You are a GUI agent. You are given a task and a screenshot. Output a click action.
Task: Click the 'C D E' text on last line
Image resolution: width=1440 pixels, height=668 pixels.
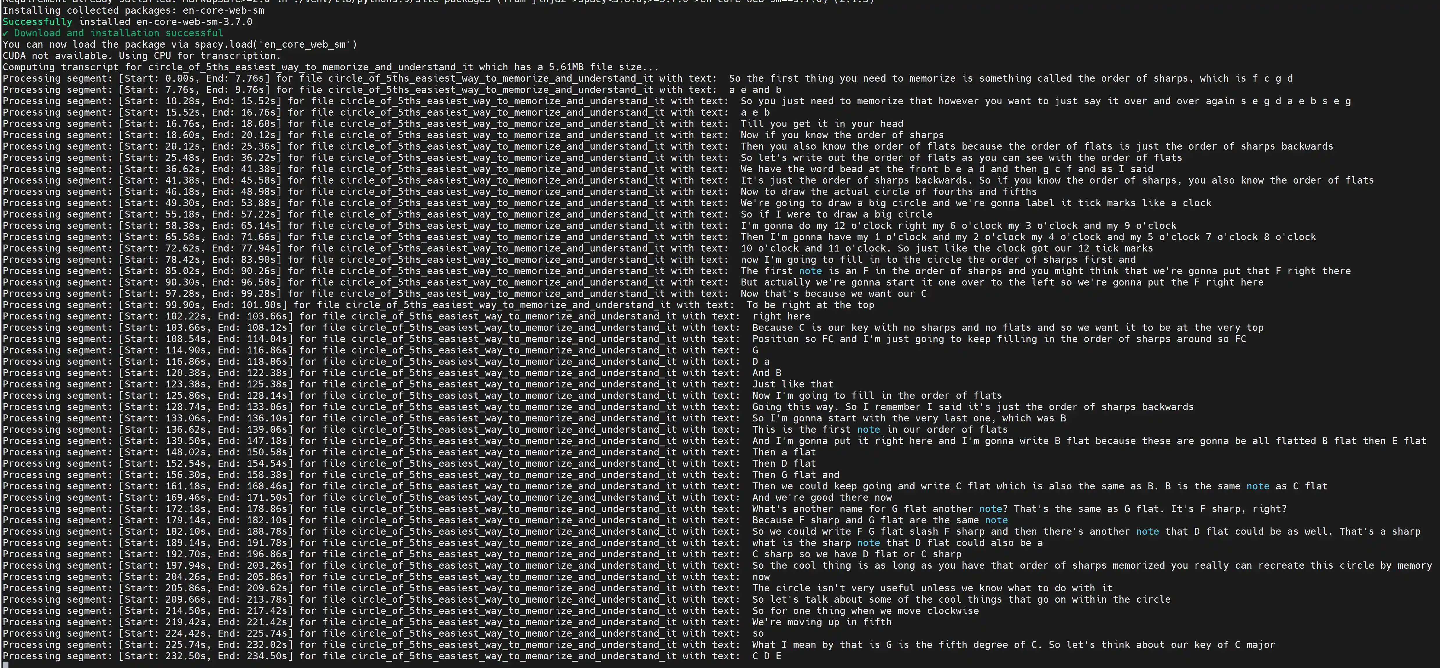click(x=766, y=656)
